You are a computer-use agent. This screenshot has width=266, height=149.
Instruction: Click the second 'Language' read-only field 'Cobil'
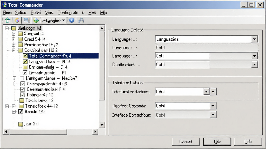coord(207,48)
